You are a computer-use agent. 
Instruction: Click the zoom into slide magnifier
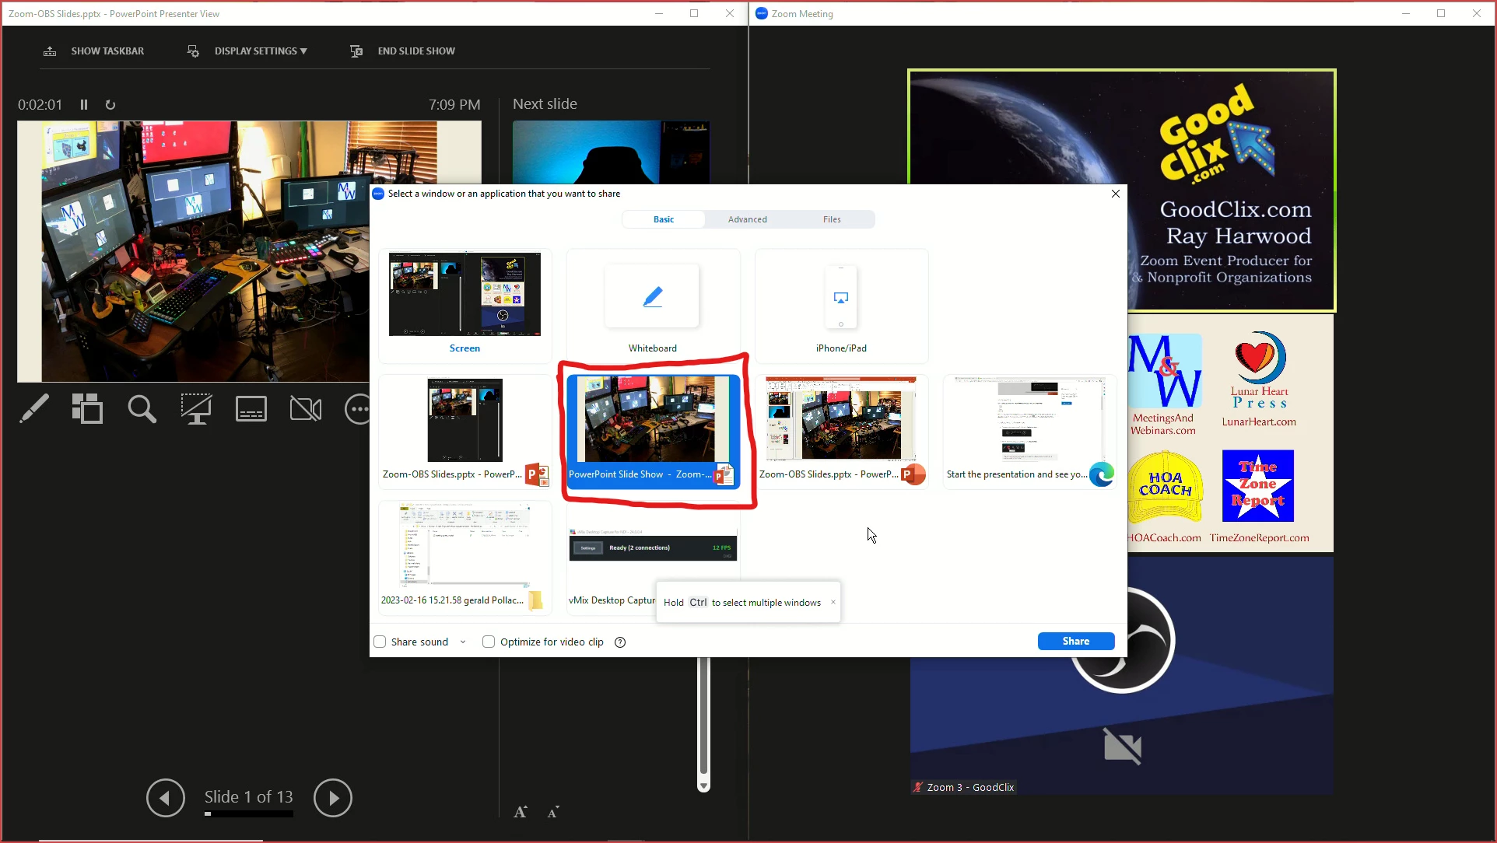pos(142,408)
